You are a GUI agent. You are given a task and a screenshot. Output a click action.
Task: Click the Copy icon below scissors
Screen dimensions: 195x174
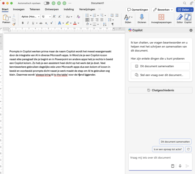tap(14, 20)
